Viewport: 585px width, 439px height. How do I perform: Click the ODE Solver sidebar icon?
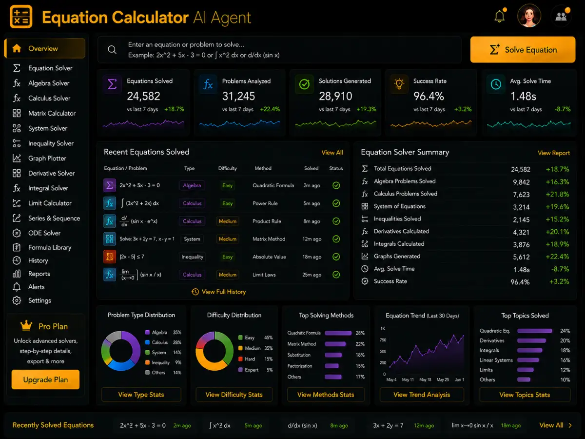click(x=17, y=233)
